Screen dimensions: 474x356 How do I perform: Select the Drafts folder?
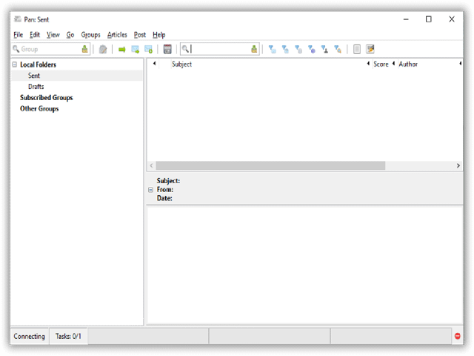pos(36,87)
